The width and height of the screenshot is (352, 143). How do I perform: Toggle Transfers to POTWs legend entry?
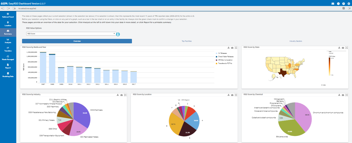tap(225, 63)
